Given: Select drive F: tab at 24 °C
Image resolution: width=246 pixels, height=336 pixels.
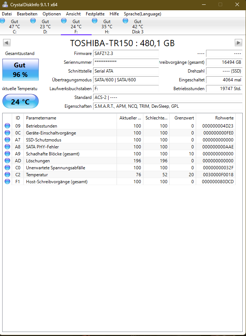Looking at the screenshot, I should [x=76, y=26].
